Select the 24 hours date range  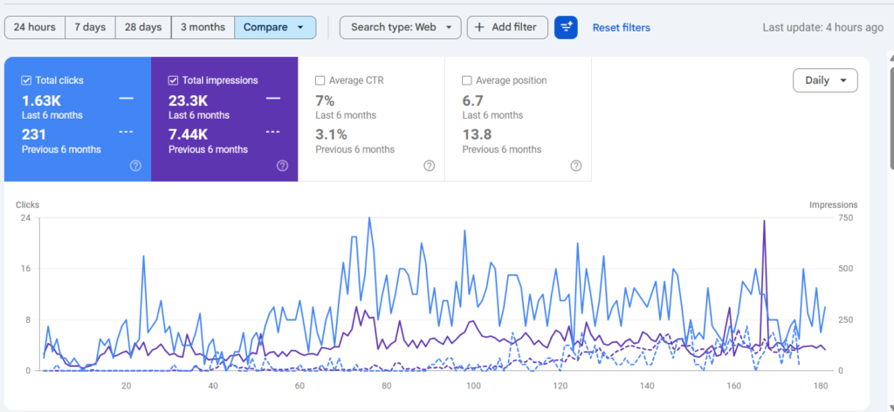[x=35, y=27]
